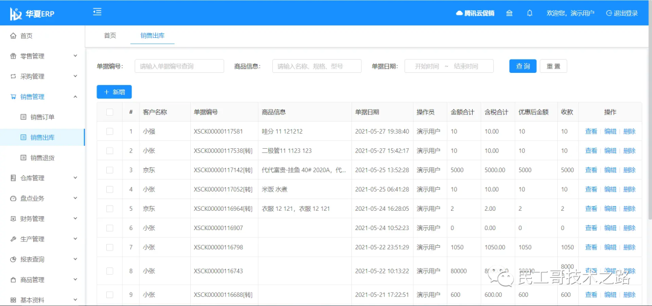
Task: Click the 华夏ERP logo icon
Action: tap(16, 14)
